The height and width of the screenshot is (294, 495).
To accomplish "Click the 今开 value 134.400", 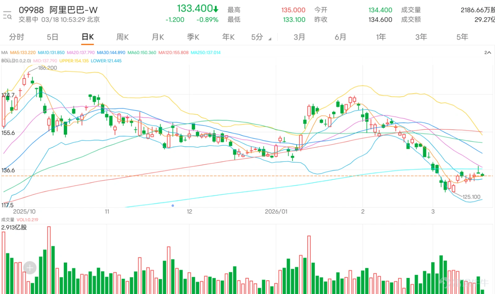I will click(x=380, y=10).
